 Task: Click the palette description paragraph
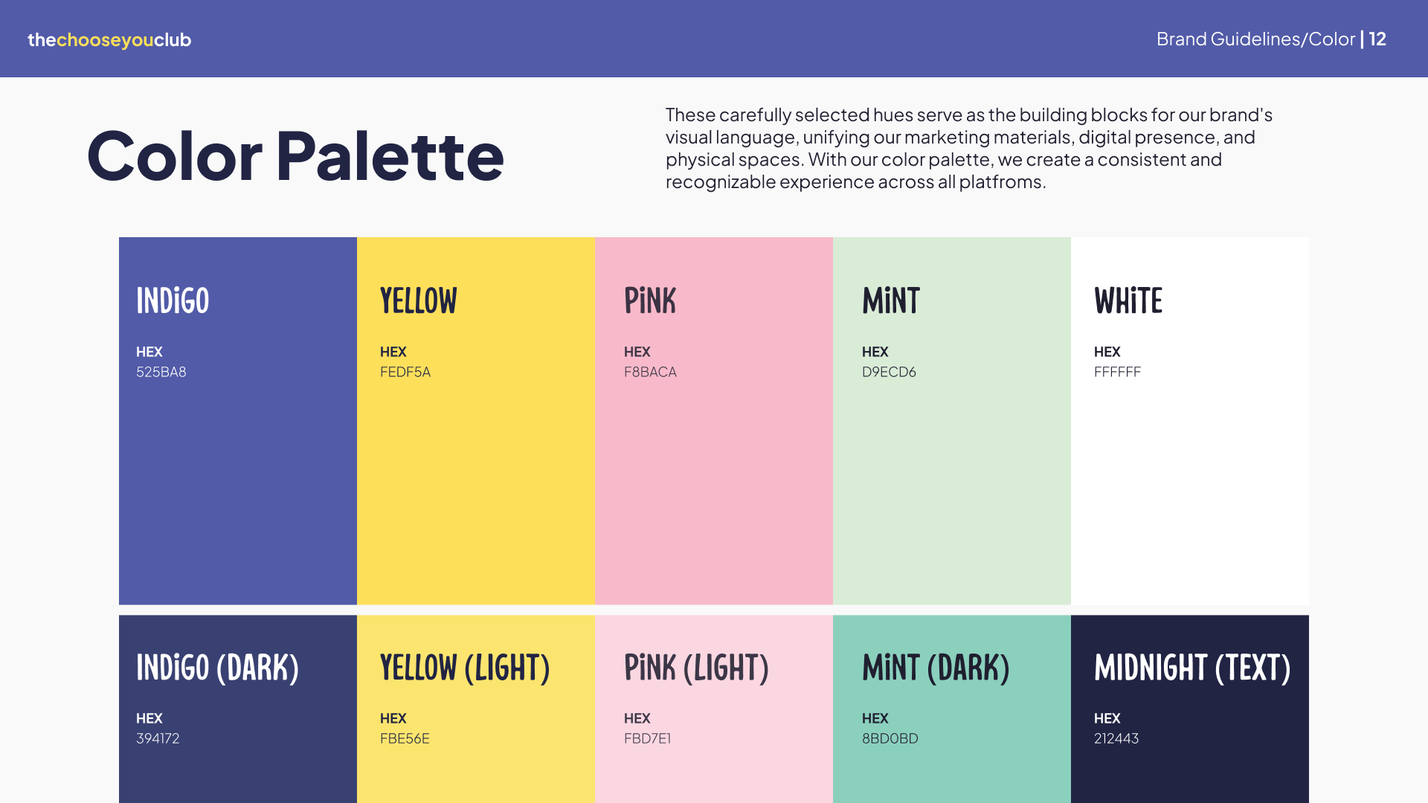(x=969, y=148)
